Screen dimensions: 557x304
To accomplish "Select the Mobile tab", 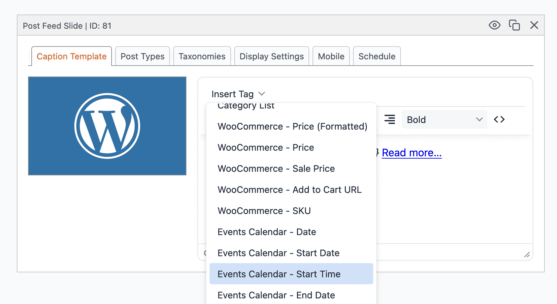I will [x=331, y=56].
